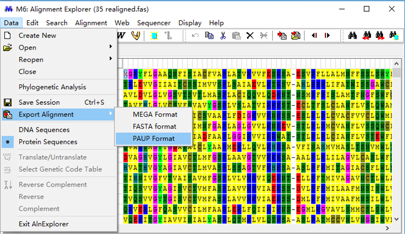Image resolution: width=405 pixels, height=234 pixels.
Task: Expand the Open submenu
Action: coord(27,48)
